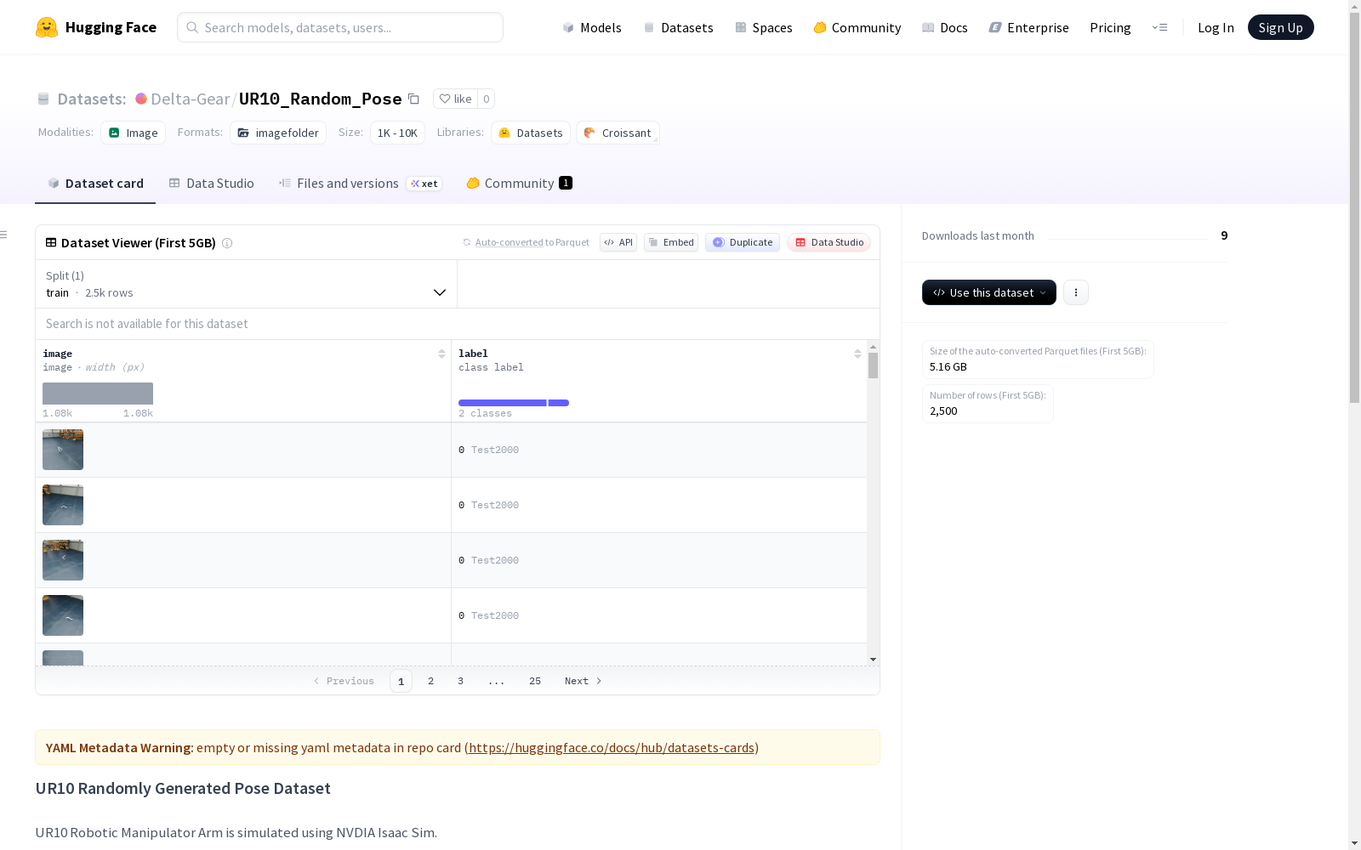Select the 1K - 10K size tag
The height and width of the screenshot is (850, 1361).
[x=397, y=133]
